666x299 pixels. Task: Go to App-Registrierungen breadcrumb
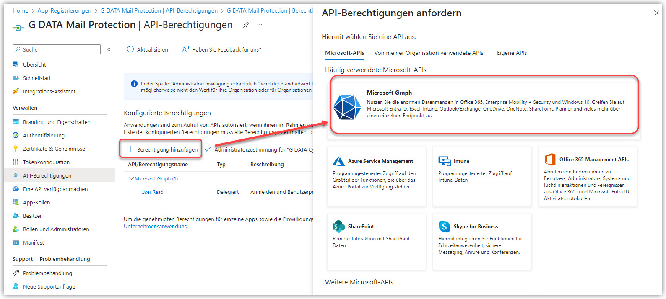coord(64,10)
